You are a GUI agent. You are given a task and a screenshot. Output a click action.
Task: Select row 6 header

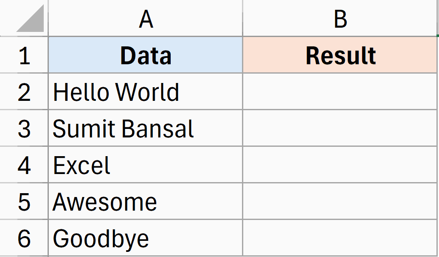pos(24,237)
